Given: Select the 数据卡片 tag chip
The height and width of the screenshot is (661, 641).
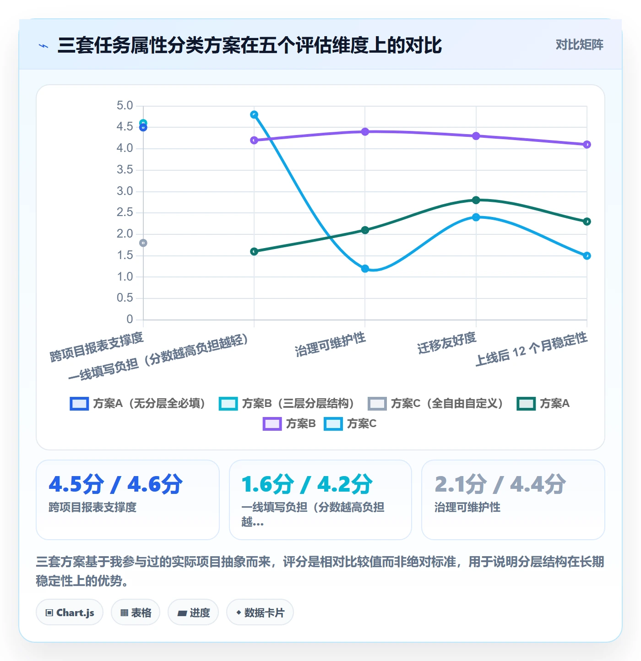Looking at the screenshot, I should 260,612.
